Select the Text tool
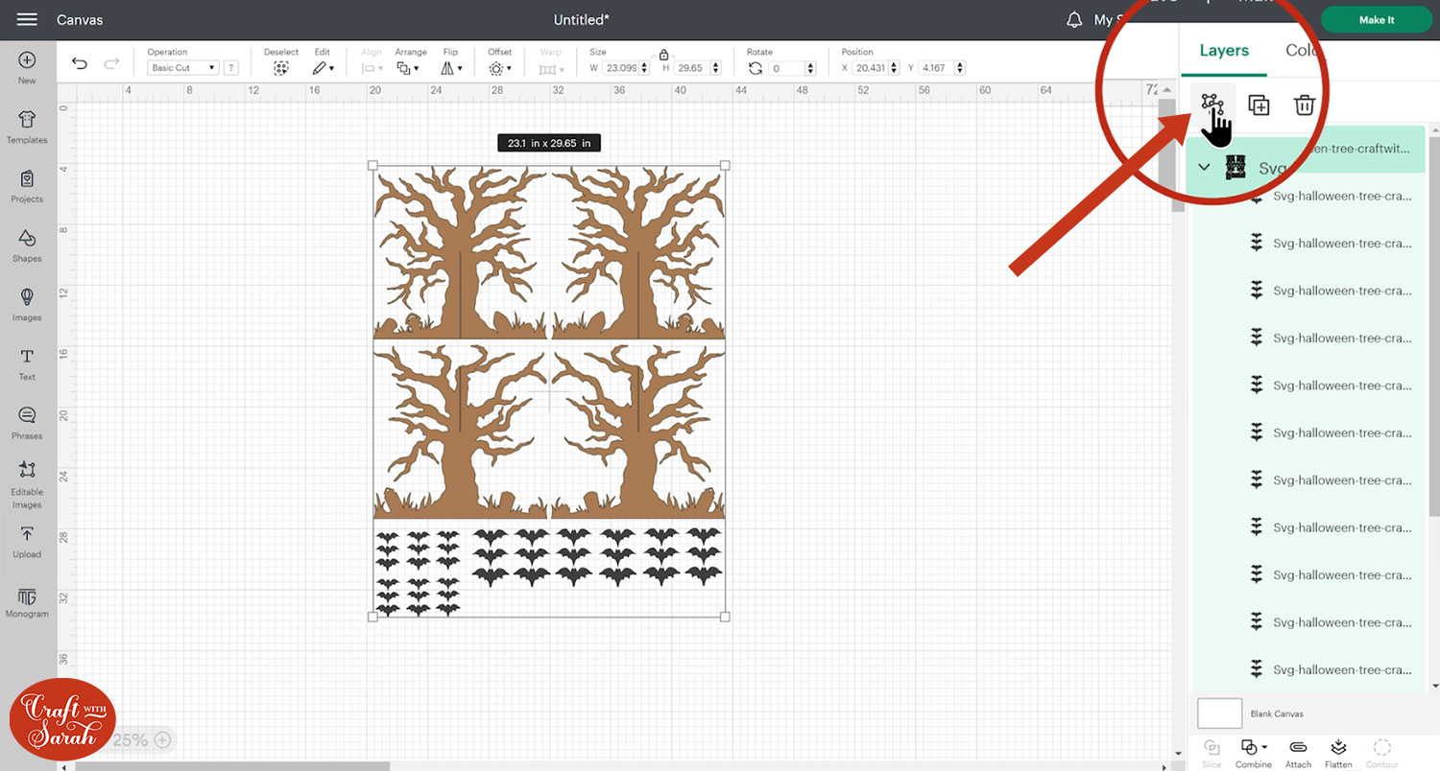The width and height of the screenshot is (1440, 771). pos(27,362)
